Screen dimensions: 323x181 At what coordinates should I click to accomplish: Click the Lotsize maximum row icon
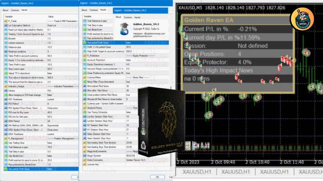6,43
